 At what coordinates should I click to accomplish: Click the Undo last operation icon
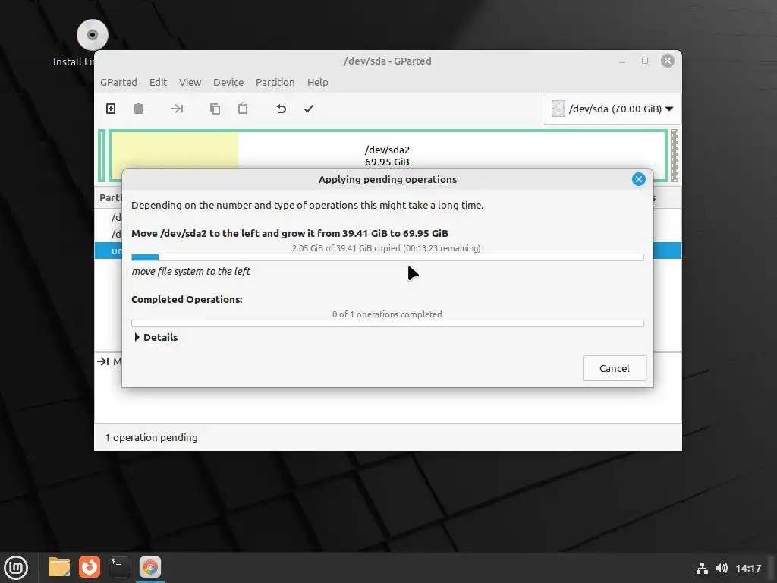281,109
